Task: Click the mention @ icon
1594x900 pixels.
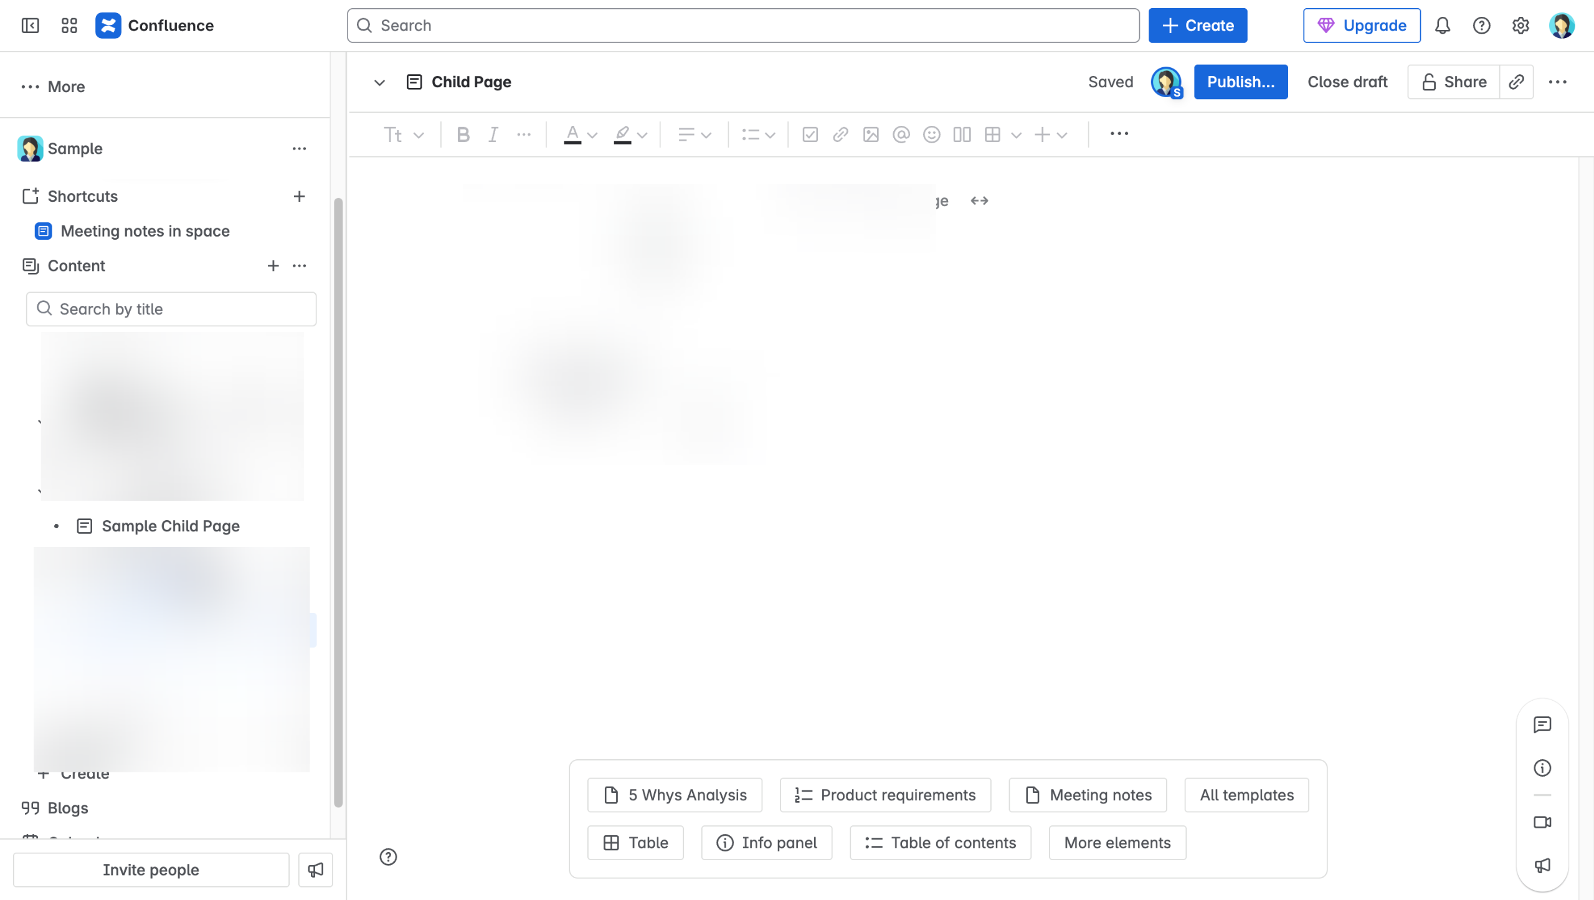Action: (901, 135)
